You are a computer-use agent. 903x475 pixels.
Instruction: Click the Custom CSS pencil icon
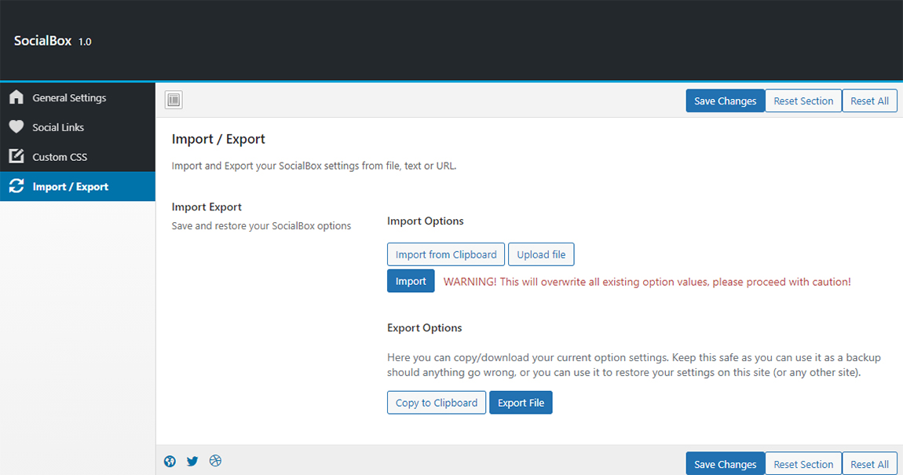(16, 156)
